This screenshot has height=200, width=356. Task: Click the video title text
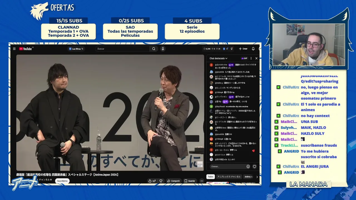coord(68,175)
